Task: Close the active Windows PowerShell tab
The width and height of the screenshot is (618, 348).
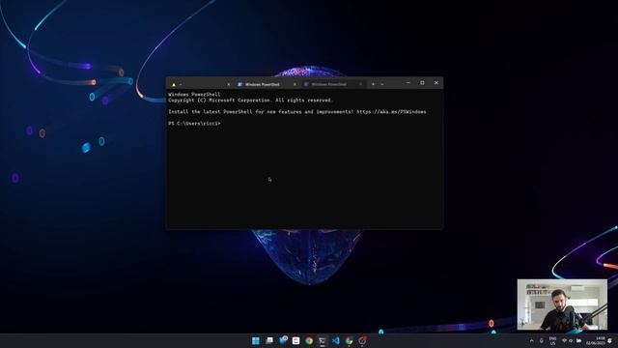Action: point(295,84)
